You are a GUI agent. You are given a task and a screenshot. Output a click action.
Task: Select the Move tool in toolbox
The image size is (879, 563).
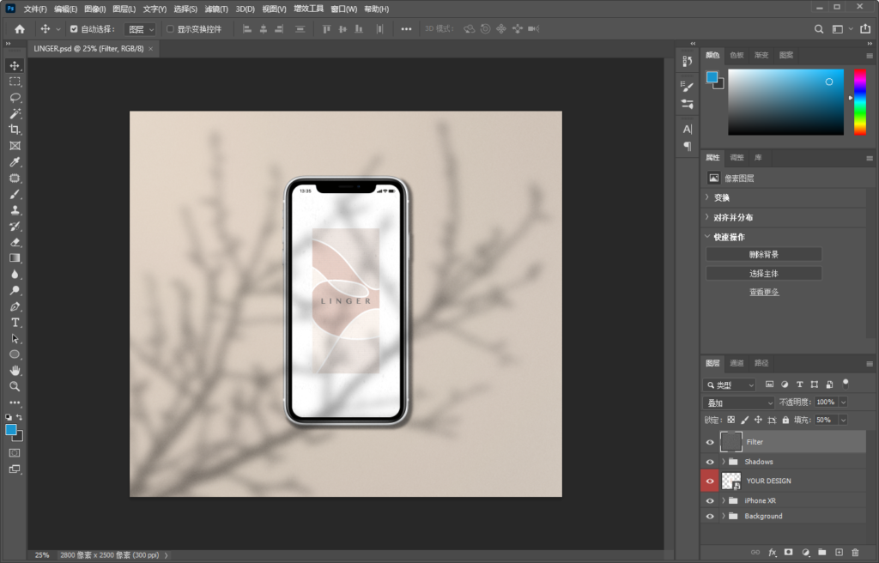(15, 65)
